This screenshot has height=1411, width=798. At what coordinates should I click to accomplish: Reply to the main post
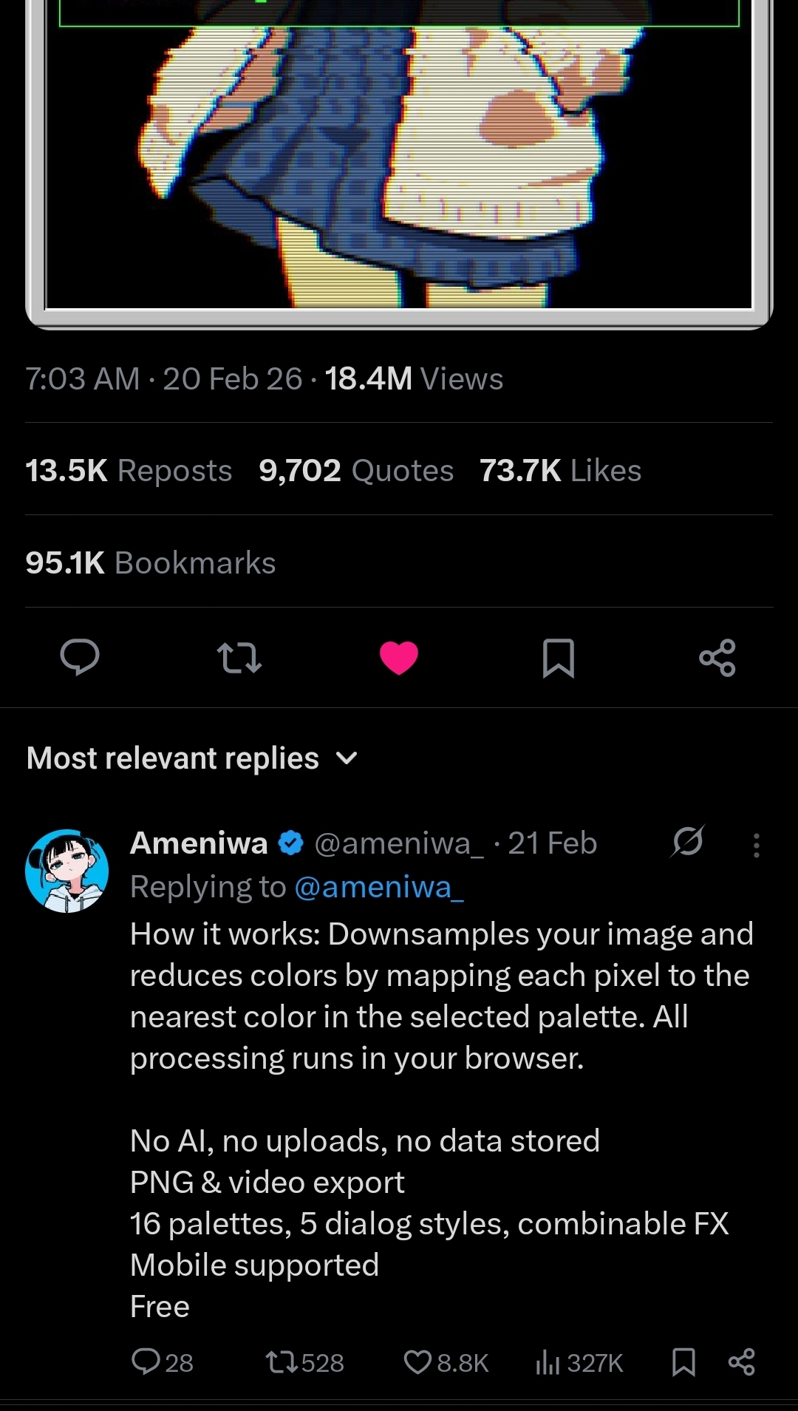[80, 657]
